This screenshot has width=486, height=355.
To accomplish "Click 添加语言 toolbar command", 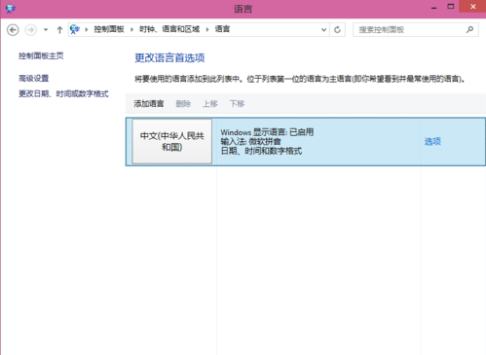I will 149,104.
